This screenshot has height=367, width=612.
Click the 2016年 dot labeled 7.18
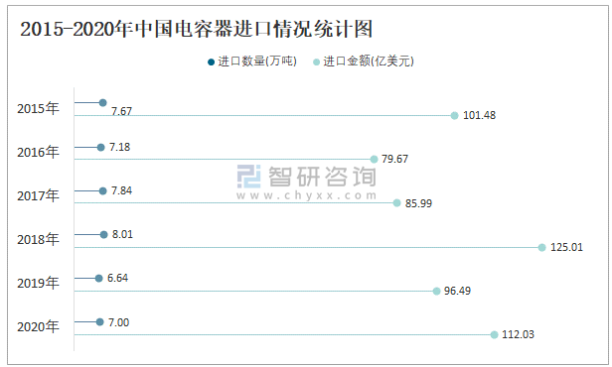point(101,147)
